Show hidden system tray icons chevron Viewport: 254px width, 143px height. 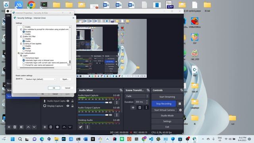pyautogui.click(x=203, y=139)
